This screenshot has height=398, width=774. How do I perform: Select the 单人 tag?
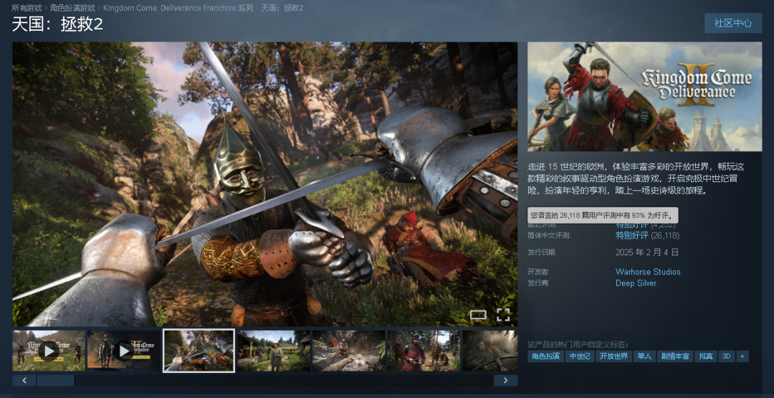coord(644,356)
